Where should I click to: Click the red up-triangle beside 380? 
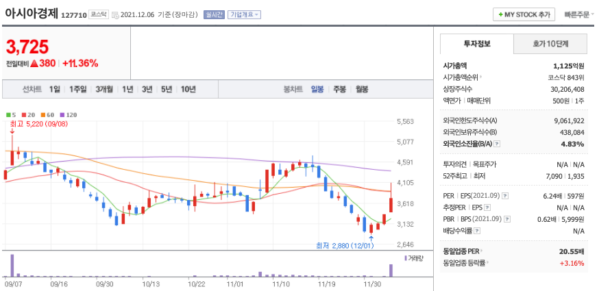click(34, 64)
